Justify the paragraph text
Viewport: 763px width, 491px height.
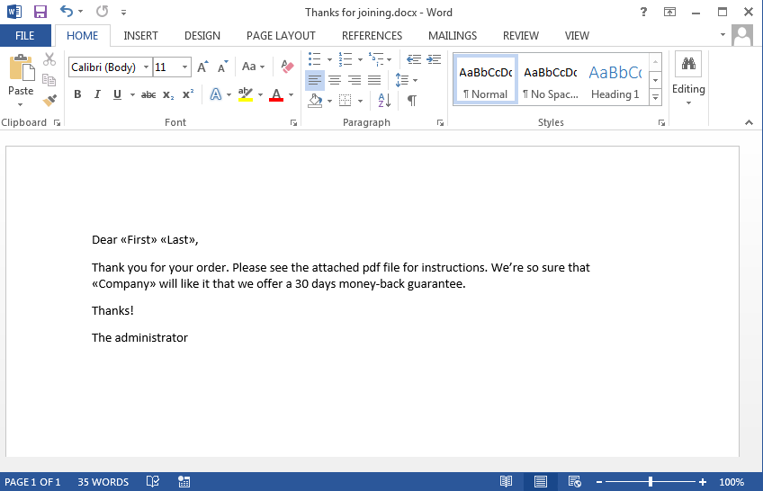(x=374, y=80)
